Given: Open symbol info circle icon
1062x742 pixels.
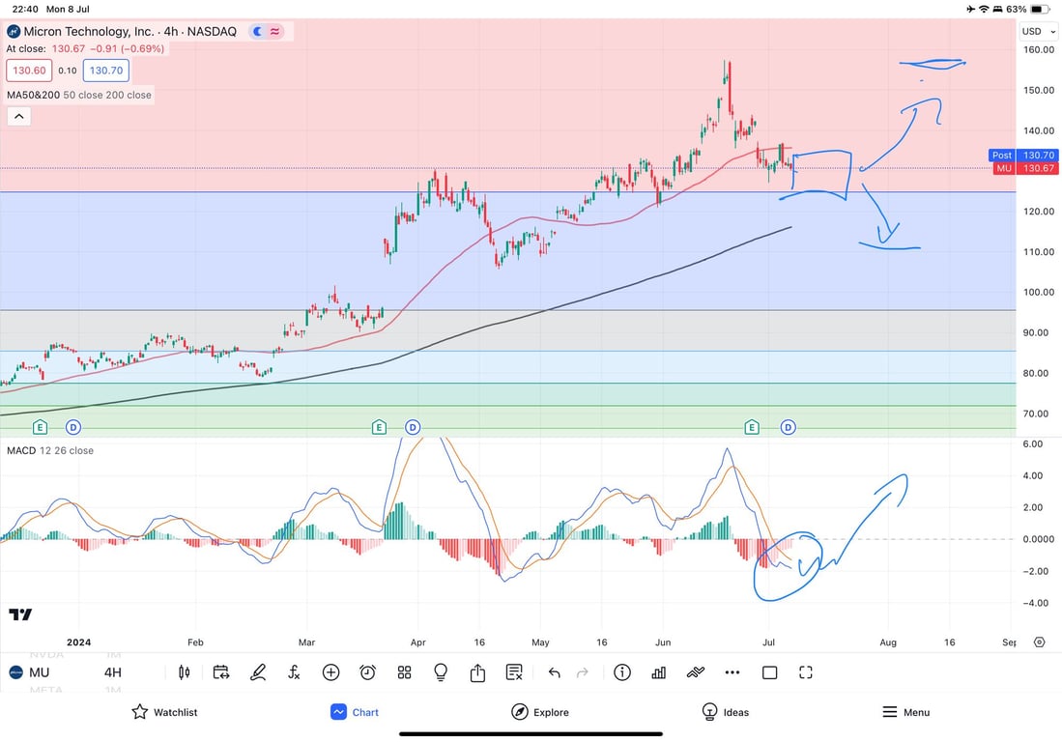Looking at the screenshot, I should pyautogui.click(x=621, y=672).
